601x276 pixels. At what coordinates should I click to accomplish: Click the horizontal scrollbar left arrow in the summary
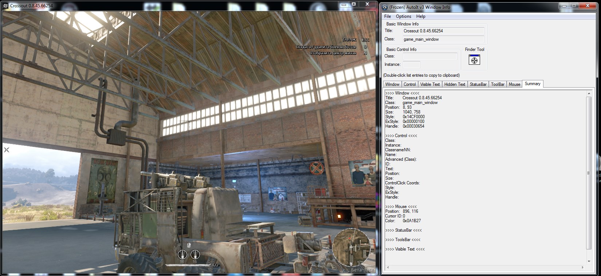point(387,268)
